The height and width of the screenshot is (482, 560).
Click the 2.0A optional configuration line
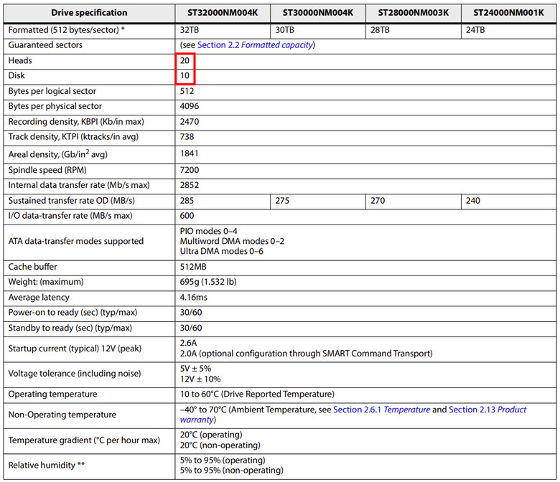pos(306,354)
